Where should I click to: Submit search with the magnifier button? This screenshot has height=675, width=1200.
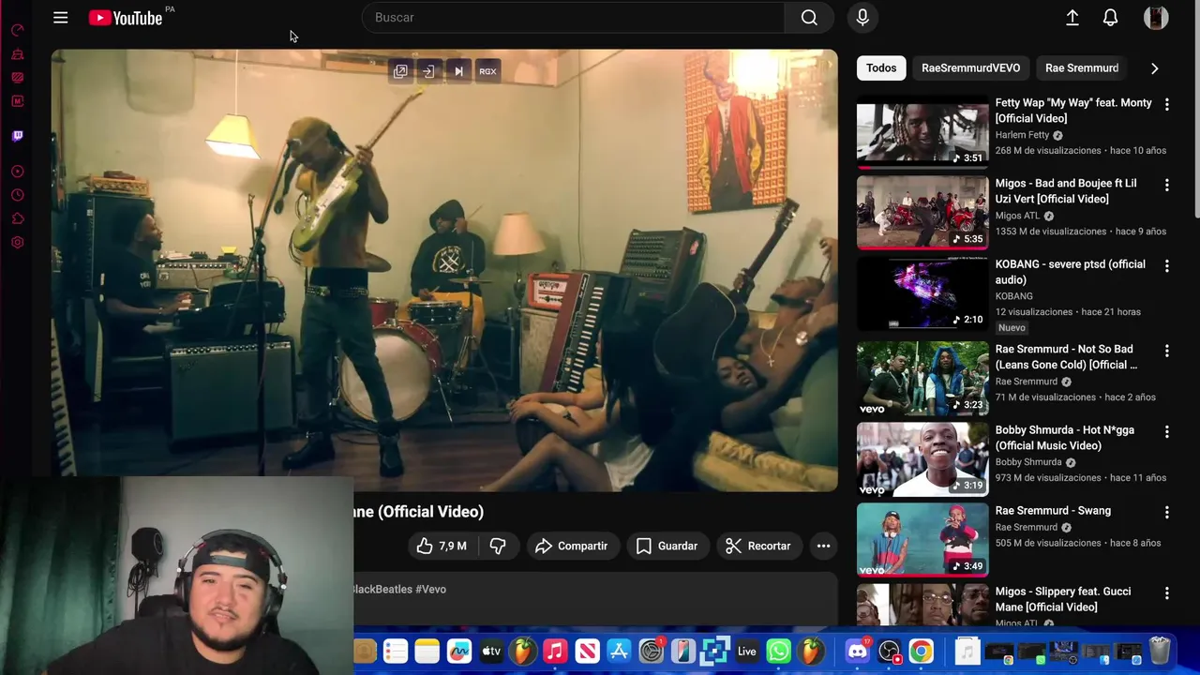809,17
